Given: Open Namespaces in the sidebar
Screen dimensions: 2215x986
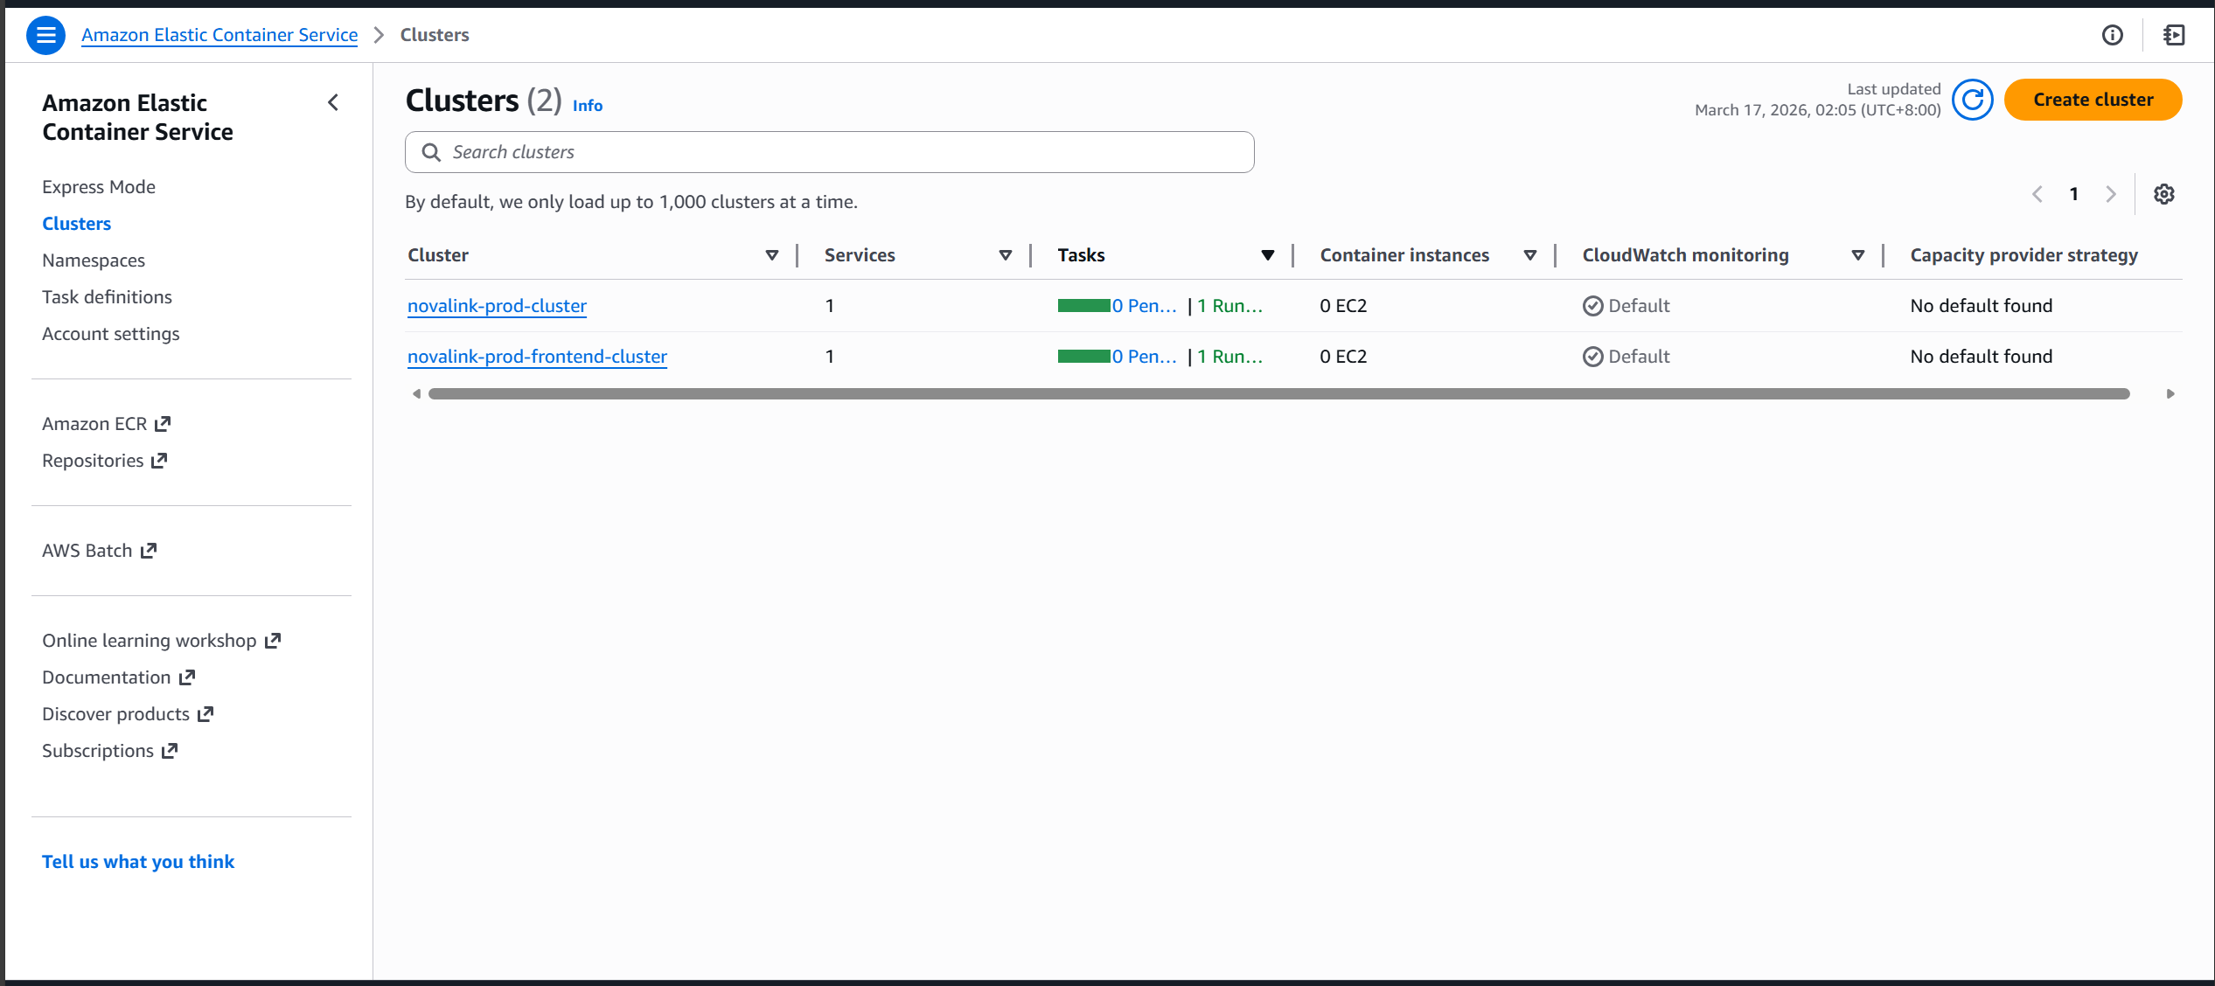Looking at the screenshot, I should pos(94,260).
